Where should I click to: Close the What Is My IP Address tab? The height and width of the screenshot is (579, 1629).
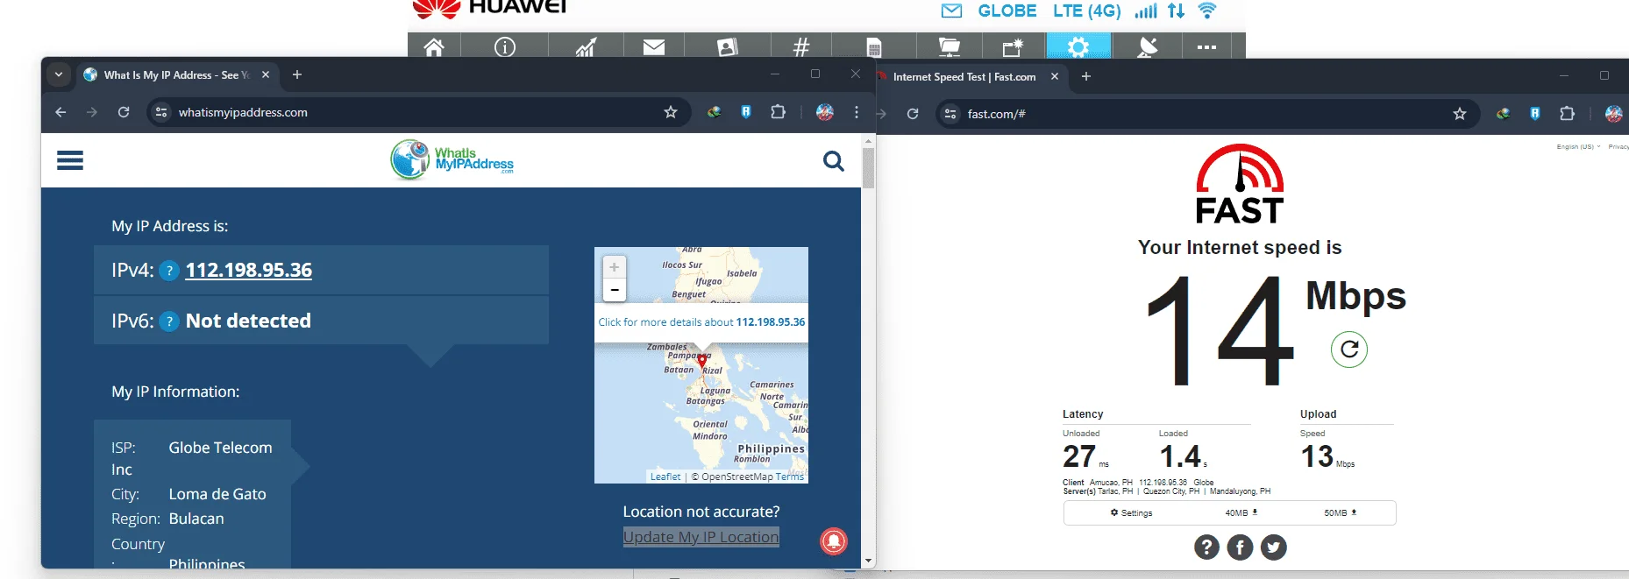(266, 75)
